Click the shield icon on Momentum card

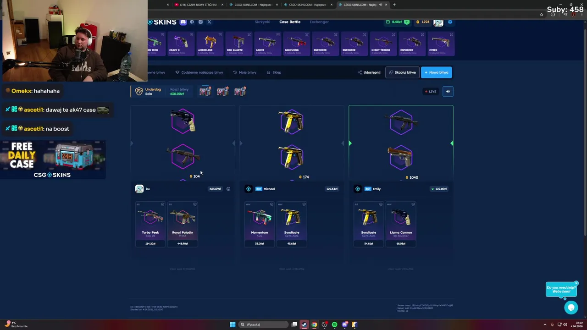(271, 204)
